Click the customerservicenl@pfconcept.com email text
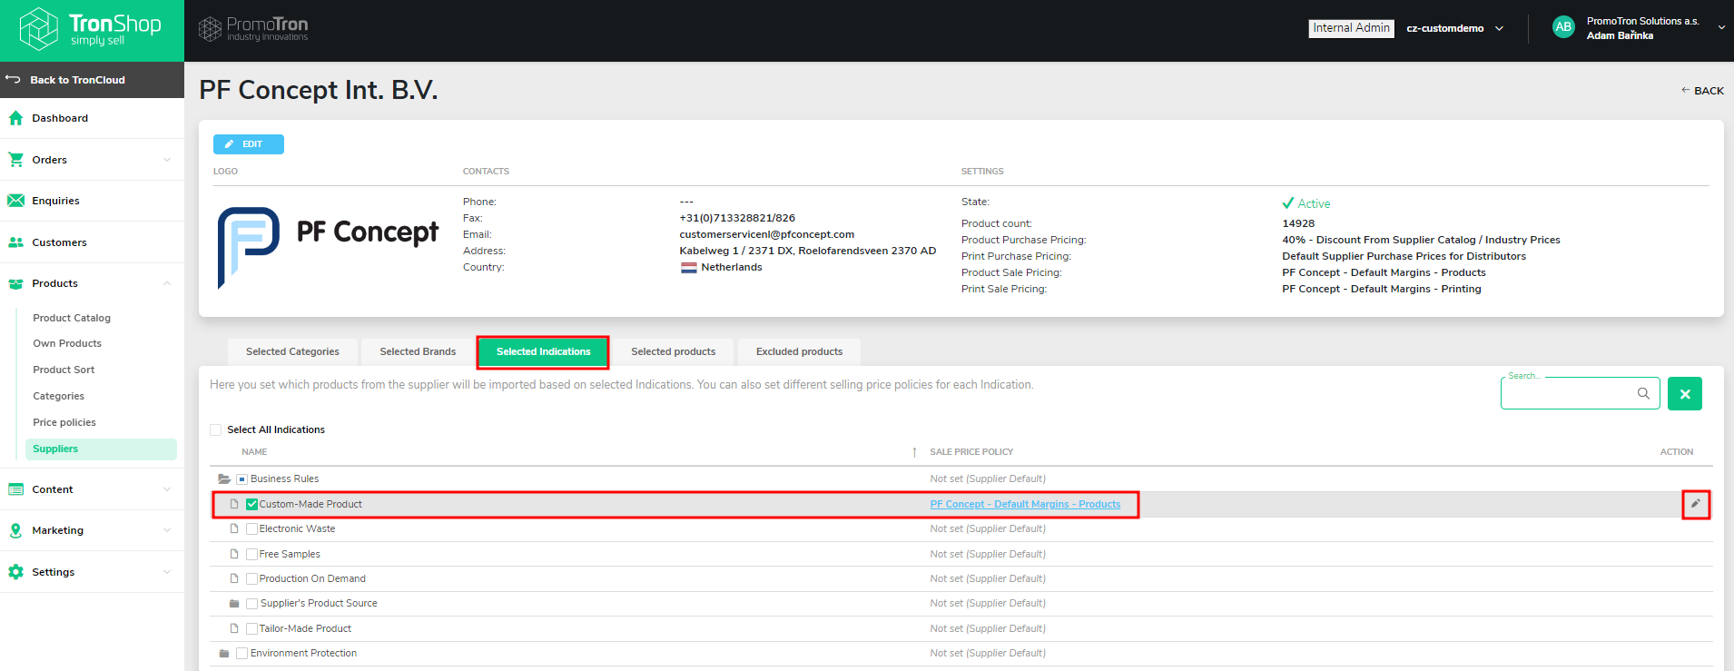This screenshot has height=671, width=1734. (x=766, y=234)
